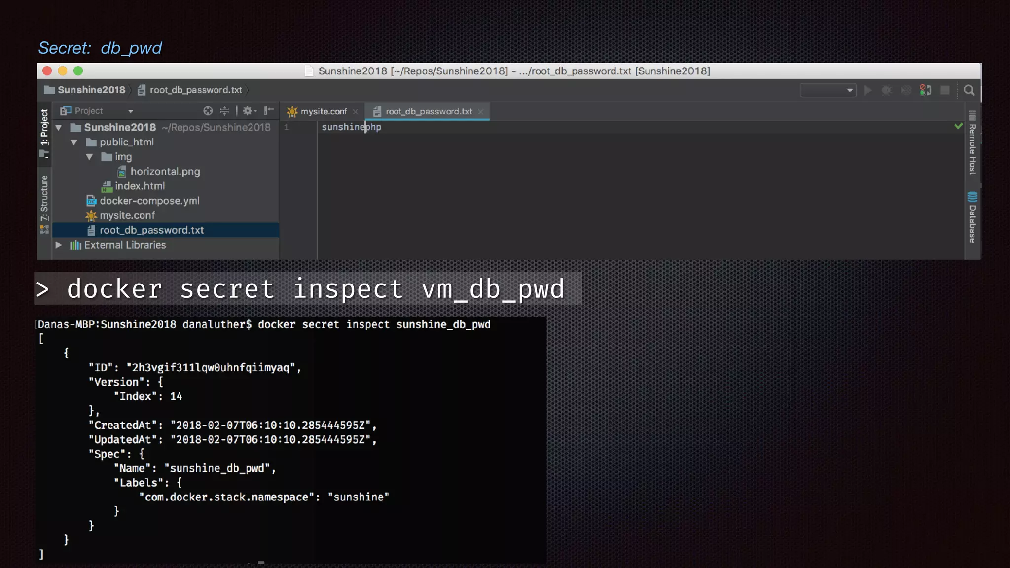The height and width of the screenshot is (568, 1010).
Task: Click root_db_password.txt breadcrumb in navigation bar
Action: tap(196, 90)
